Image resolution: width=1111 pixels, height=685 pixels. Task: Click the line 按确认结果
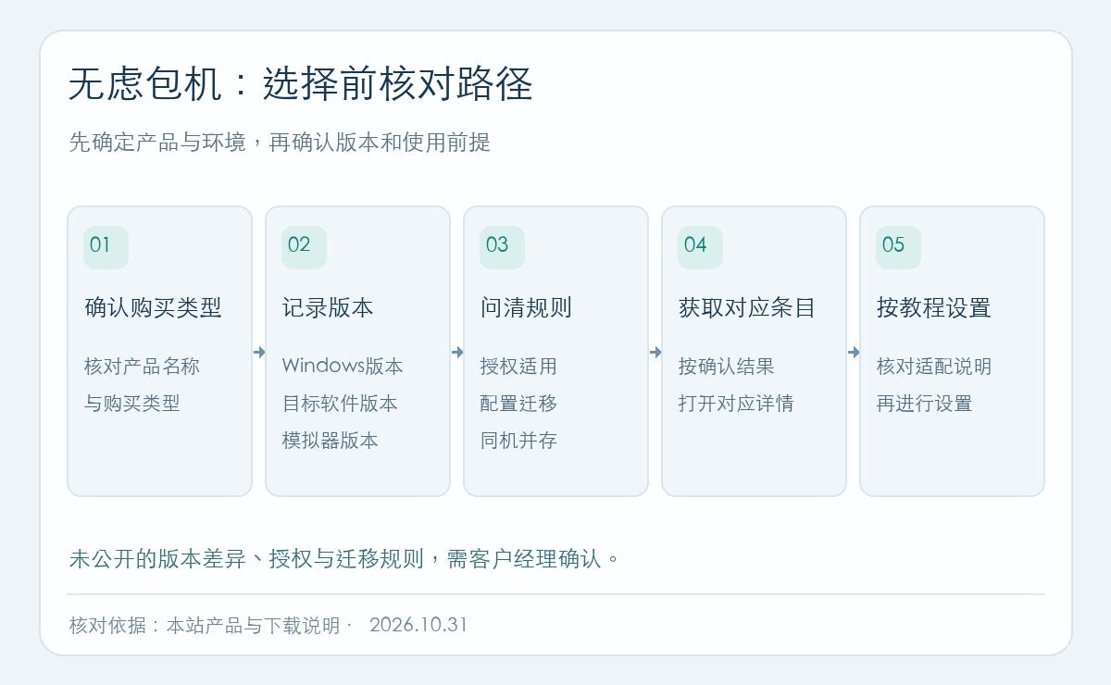(727, 366)
